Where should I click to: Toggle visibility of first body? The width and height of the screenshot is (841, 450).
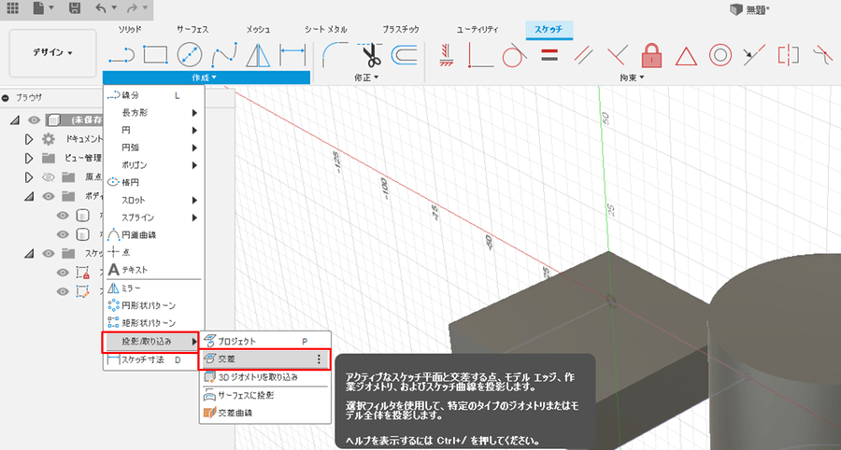point(63,216)
